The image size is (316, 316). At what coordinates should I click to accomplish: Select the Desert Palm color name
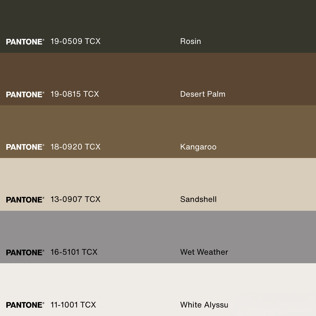[203, 94]
